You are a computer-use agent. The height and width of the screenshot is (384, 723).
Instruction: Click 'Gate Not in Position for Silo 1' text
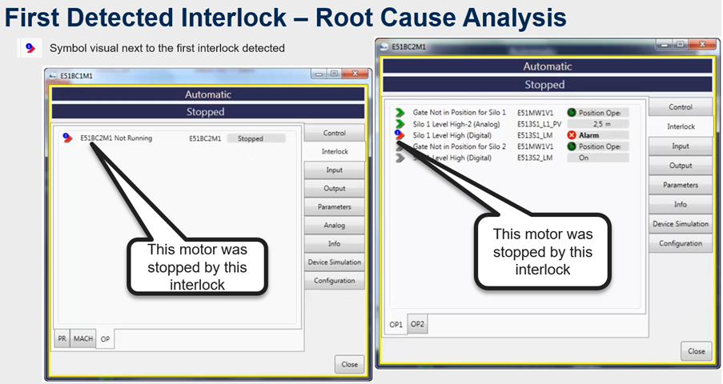[x=460, y=112]
